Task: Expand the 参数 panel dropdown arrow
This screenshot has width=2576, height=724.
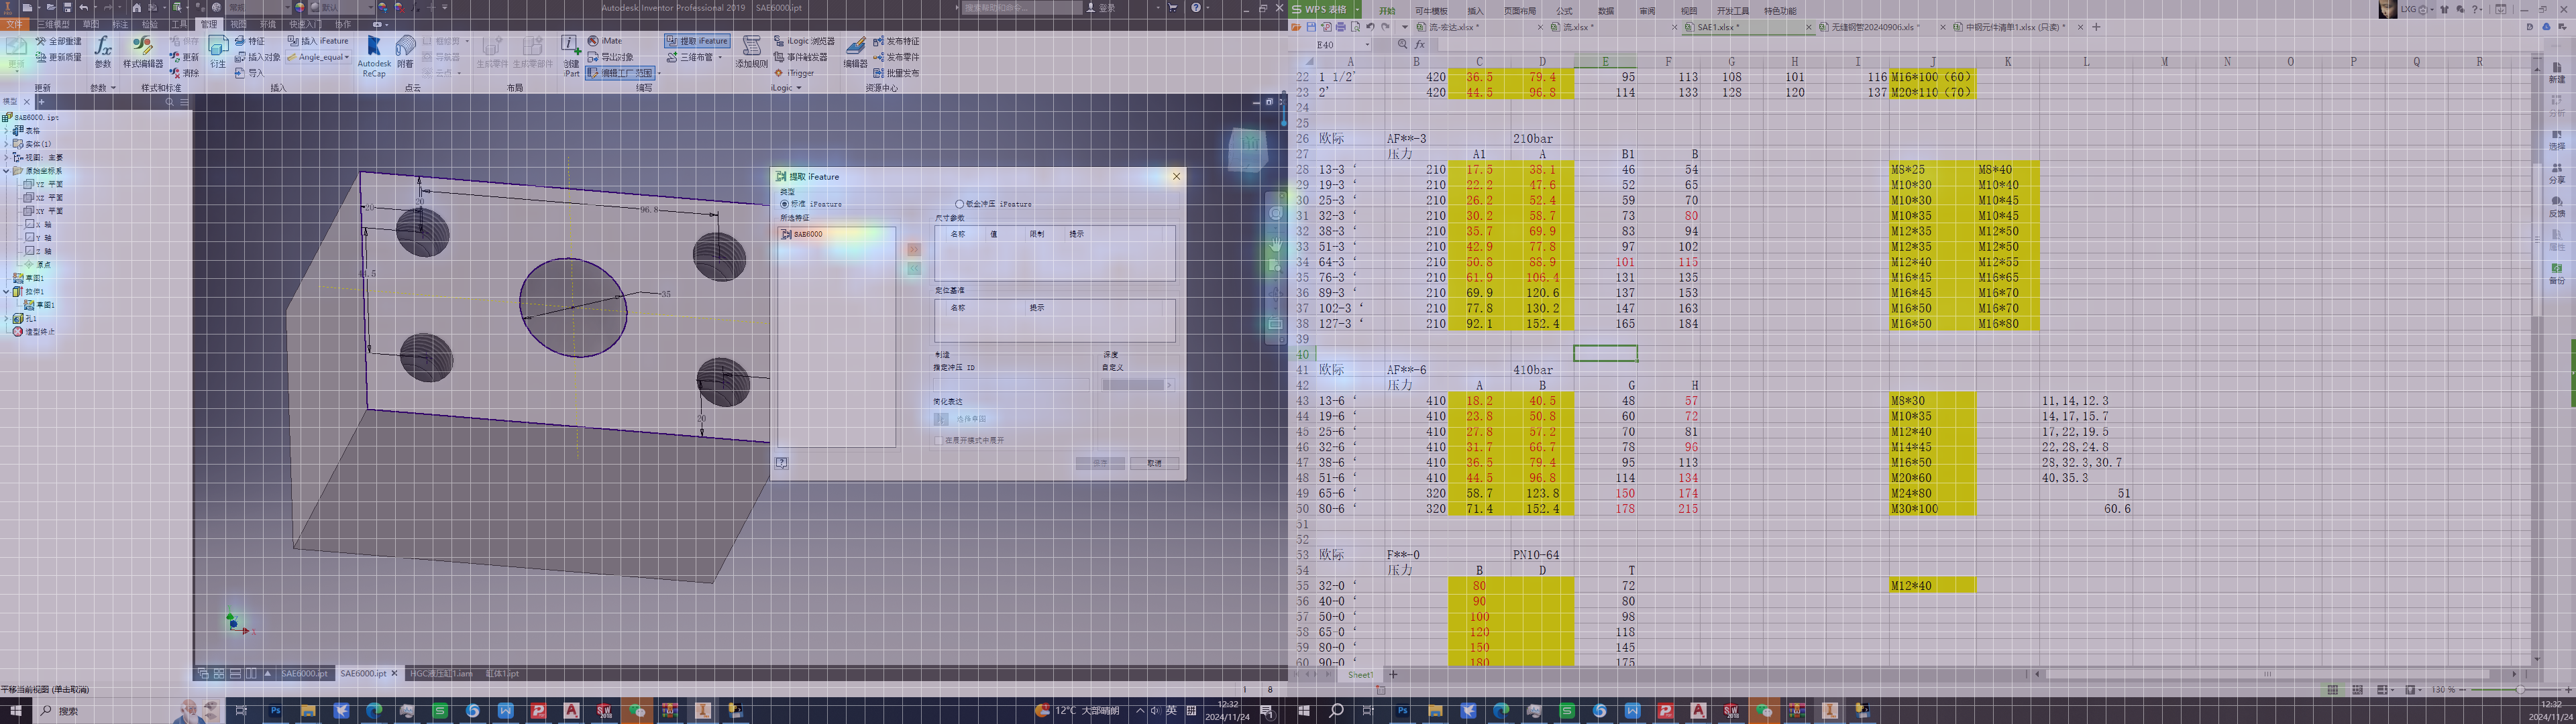Action: pyautogui.click(x=113, y=88)
